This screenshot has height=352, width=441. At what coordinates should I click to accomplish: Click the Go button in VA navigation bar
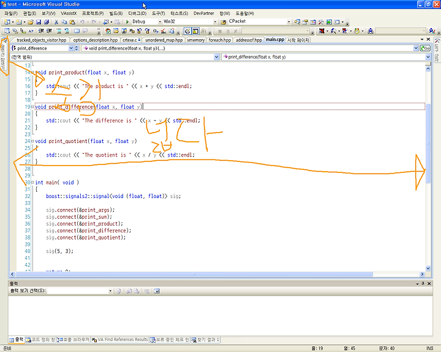coord(425,48)
